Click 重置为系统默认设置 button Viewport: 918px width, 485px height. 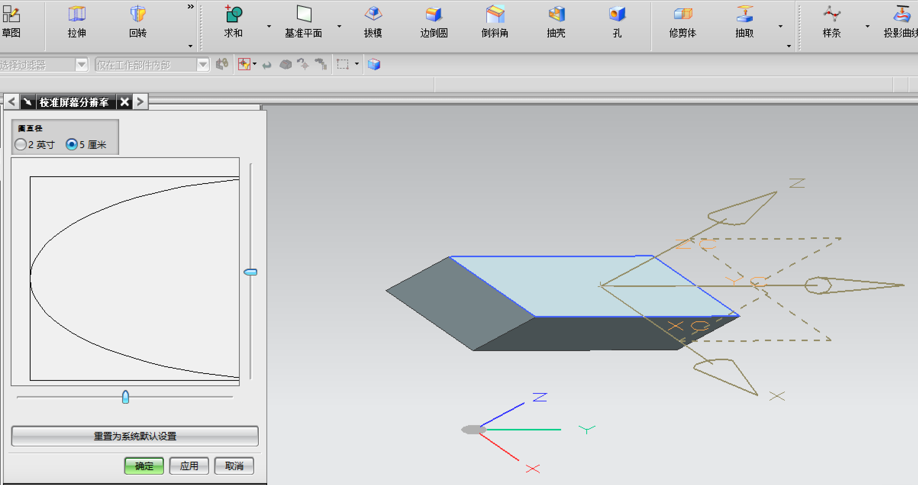135,436
